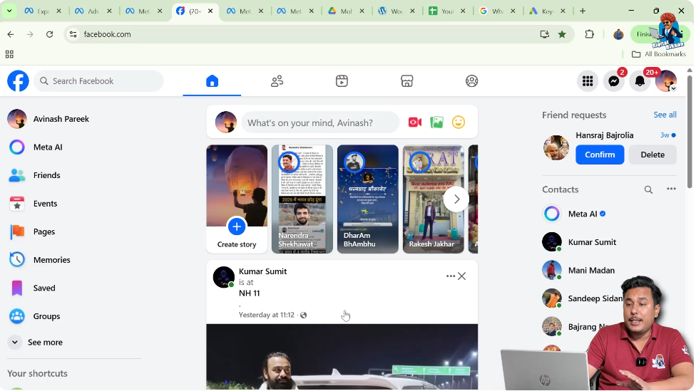Open Hansraj Bajrolia's profile picture

point(556,147)
